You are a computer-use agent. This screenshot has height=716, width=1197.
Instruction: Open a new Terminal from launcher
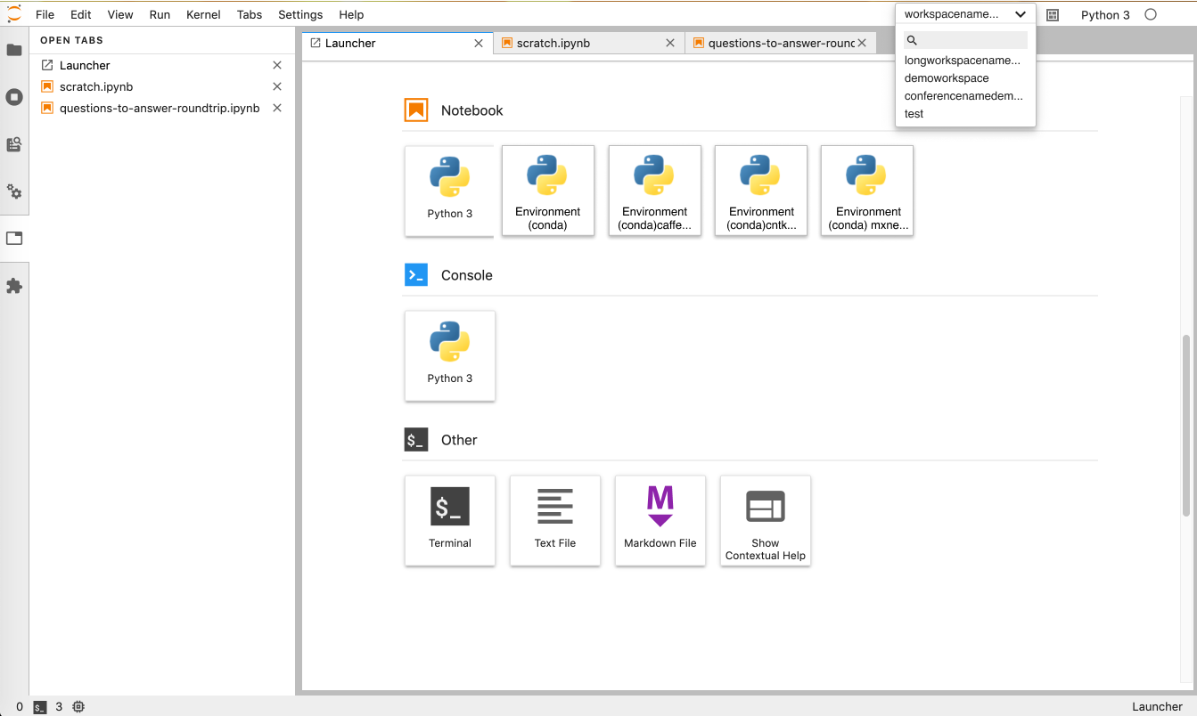[450, 520]
